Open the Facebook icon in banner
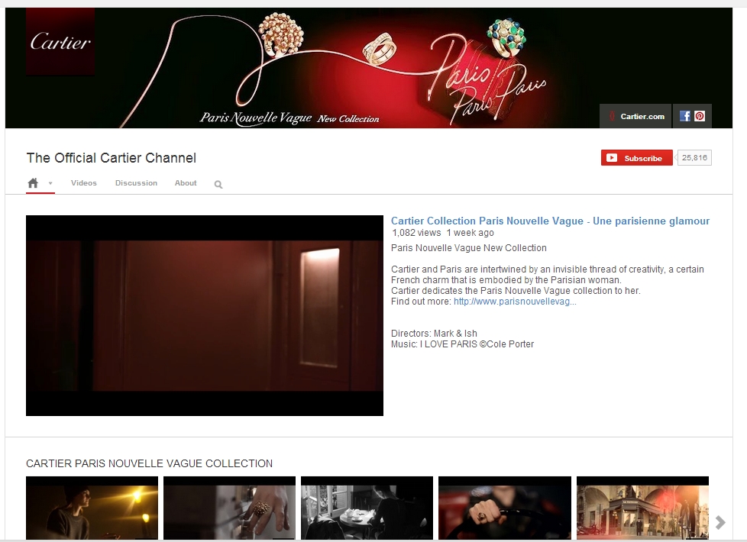The width and height of the screenshot is (747, 542). point(685,116)
